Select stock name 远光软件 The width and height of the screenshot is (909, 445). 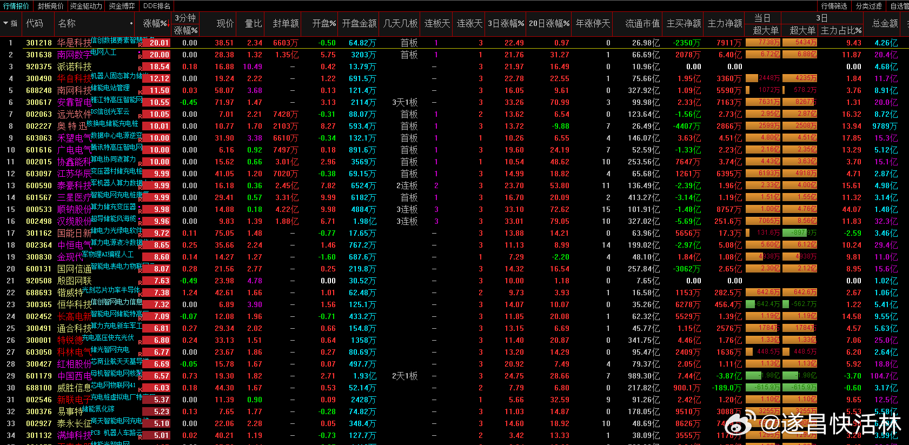pos(75,114)
